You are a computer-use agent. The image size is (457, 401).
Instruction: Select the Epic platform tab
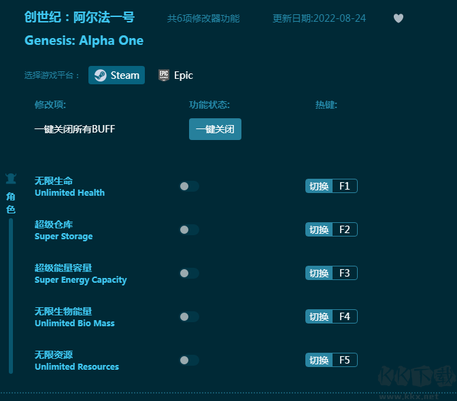point(175,75)
